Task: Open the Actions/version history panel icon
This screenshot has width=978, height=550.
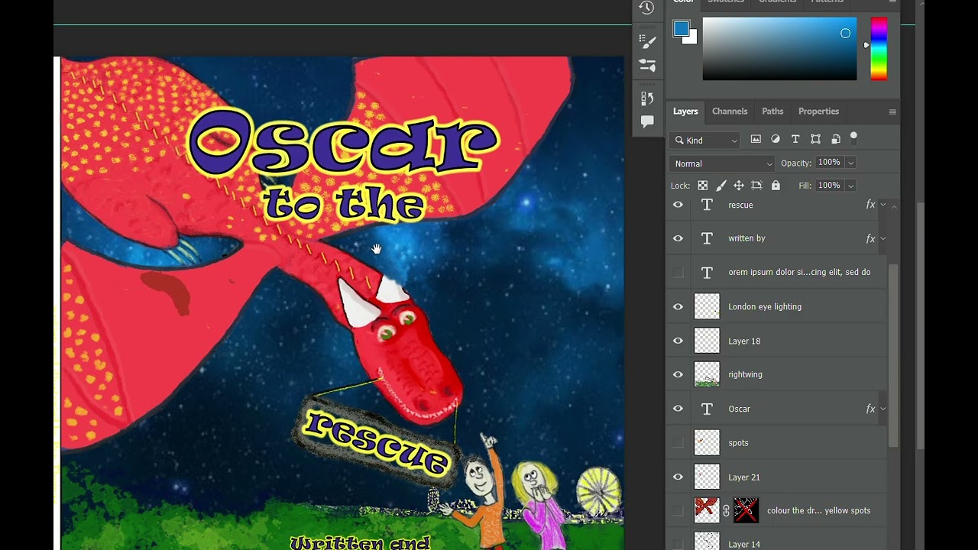Action: coord(647,98)
